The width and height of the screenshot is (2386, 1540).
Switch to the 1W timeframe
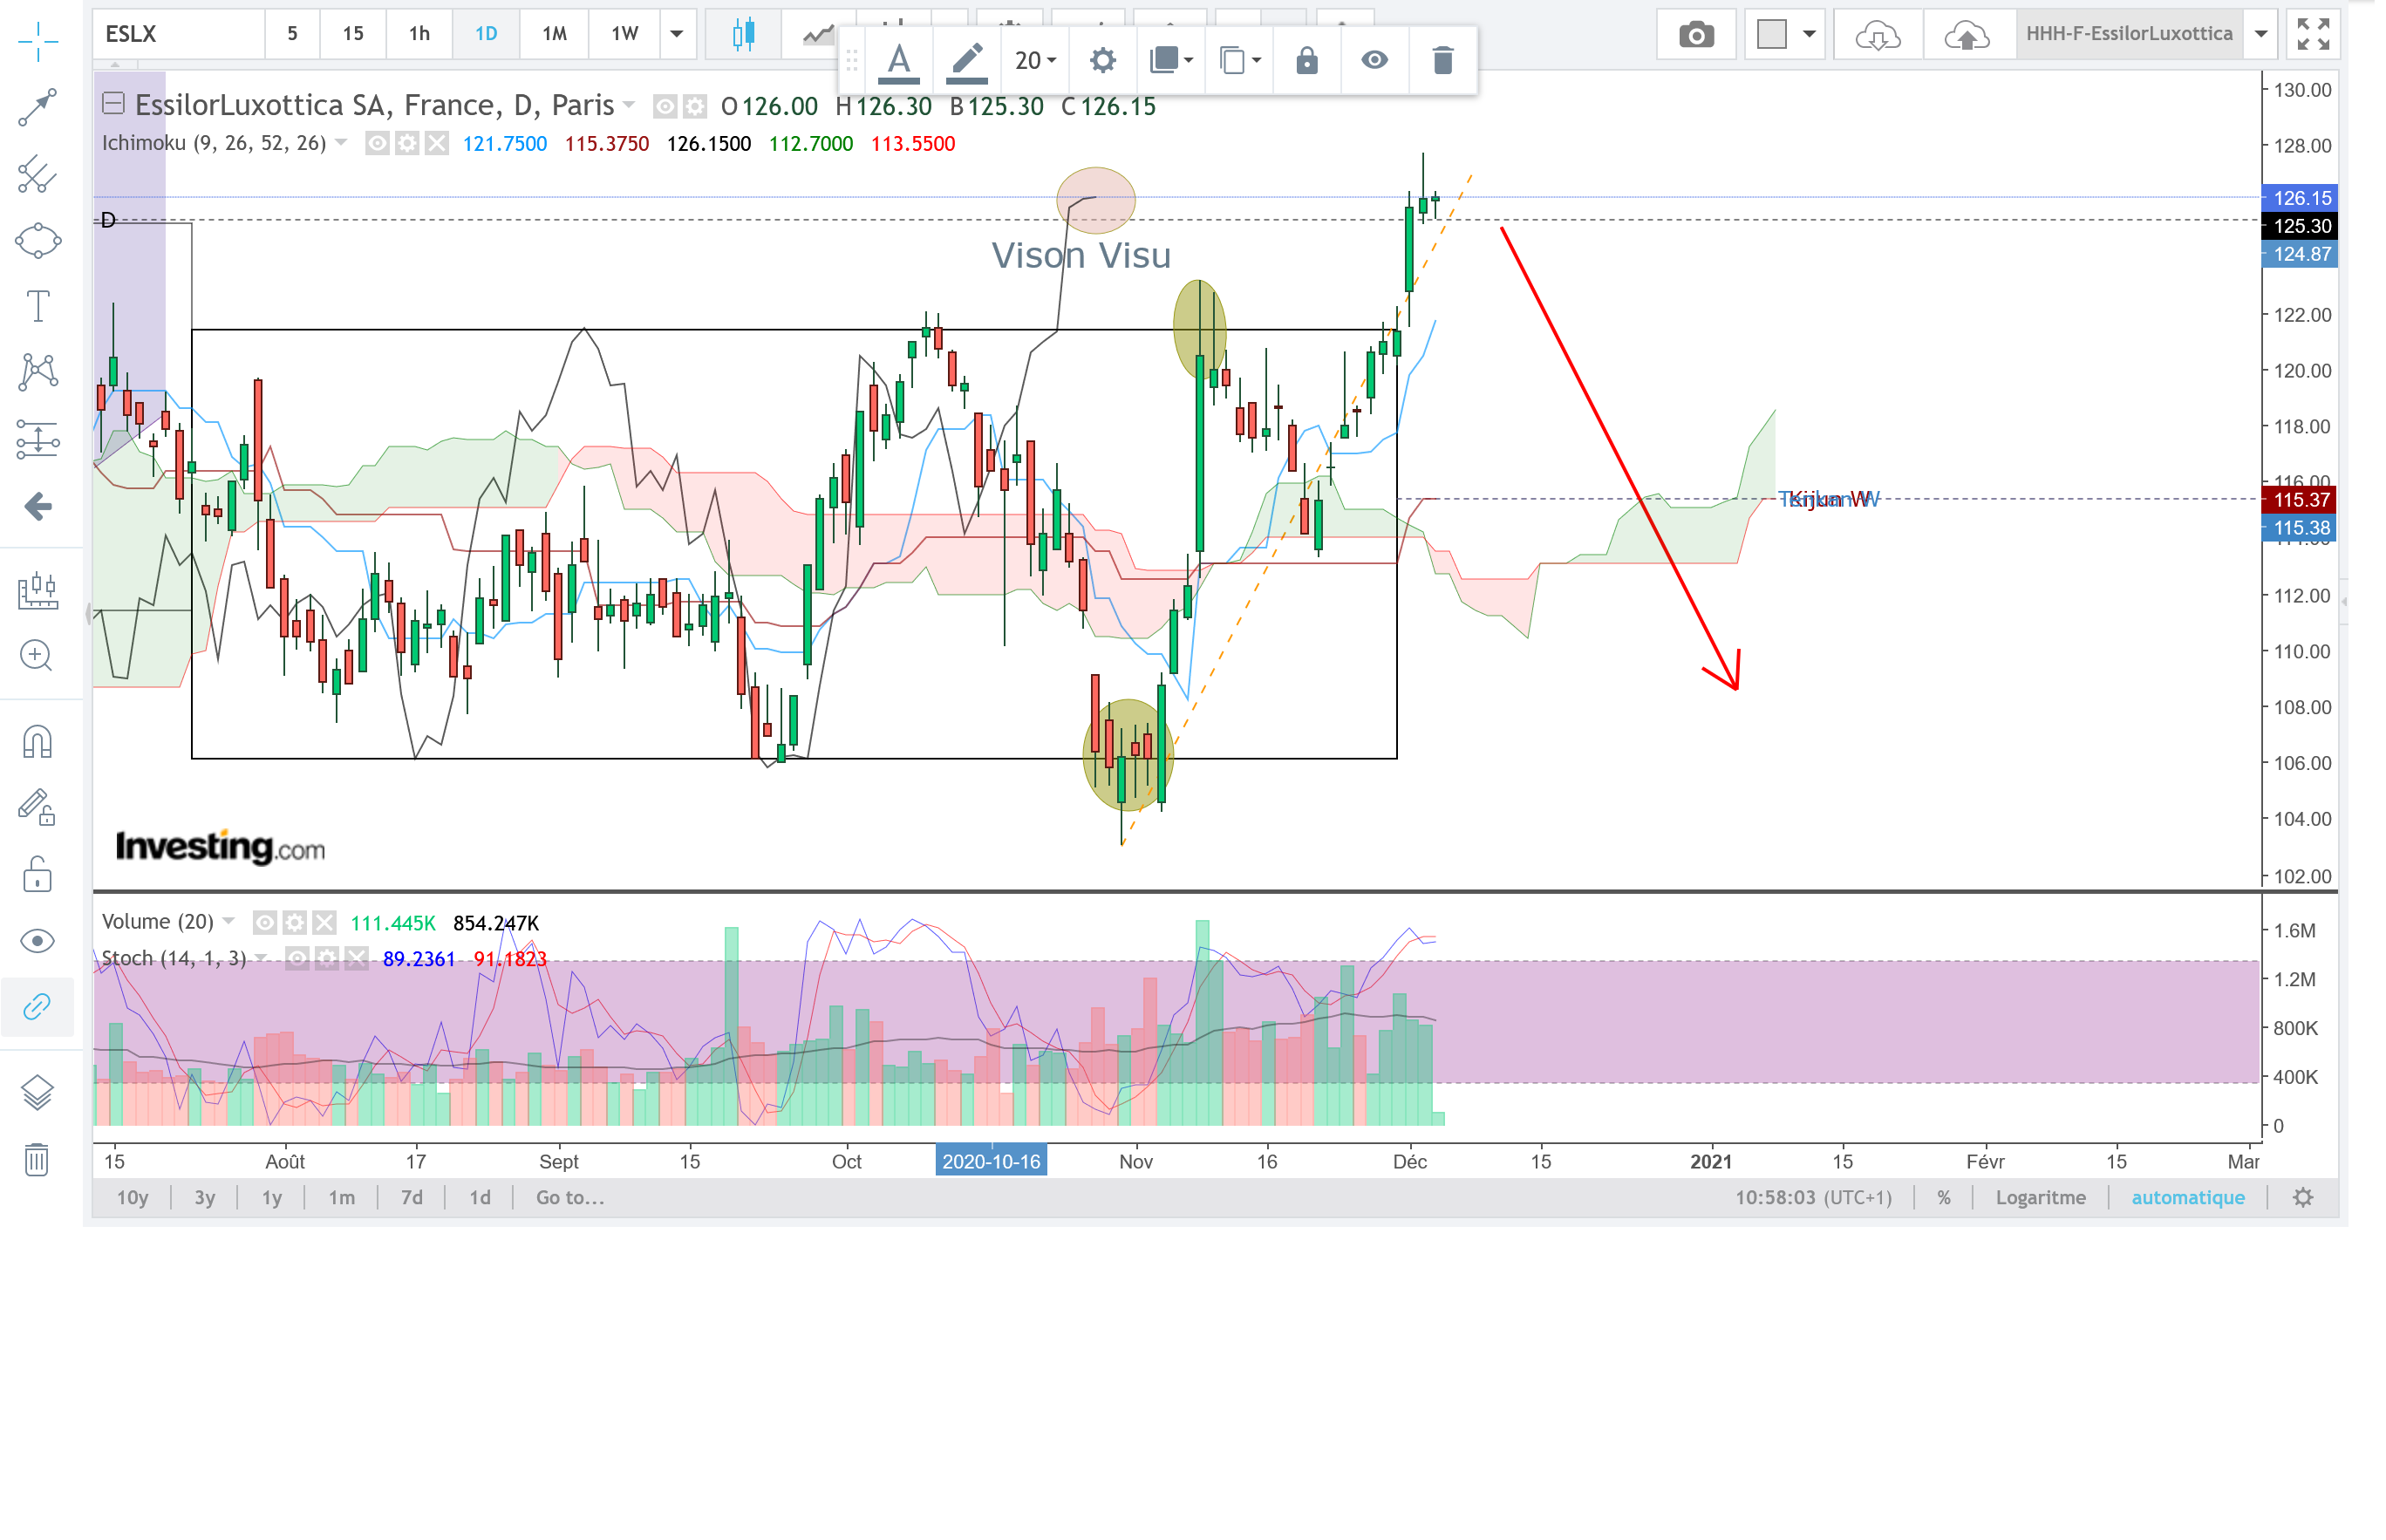(x=625, y=34)
